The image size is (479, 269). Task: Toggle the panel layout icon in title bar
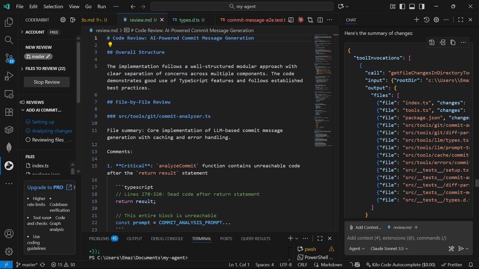pyautogui.click(x=412, y=6)
